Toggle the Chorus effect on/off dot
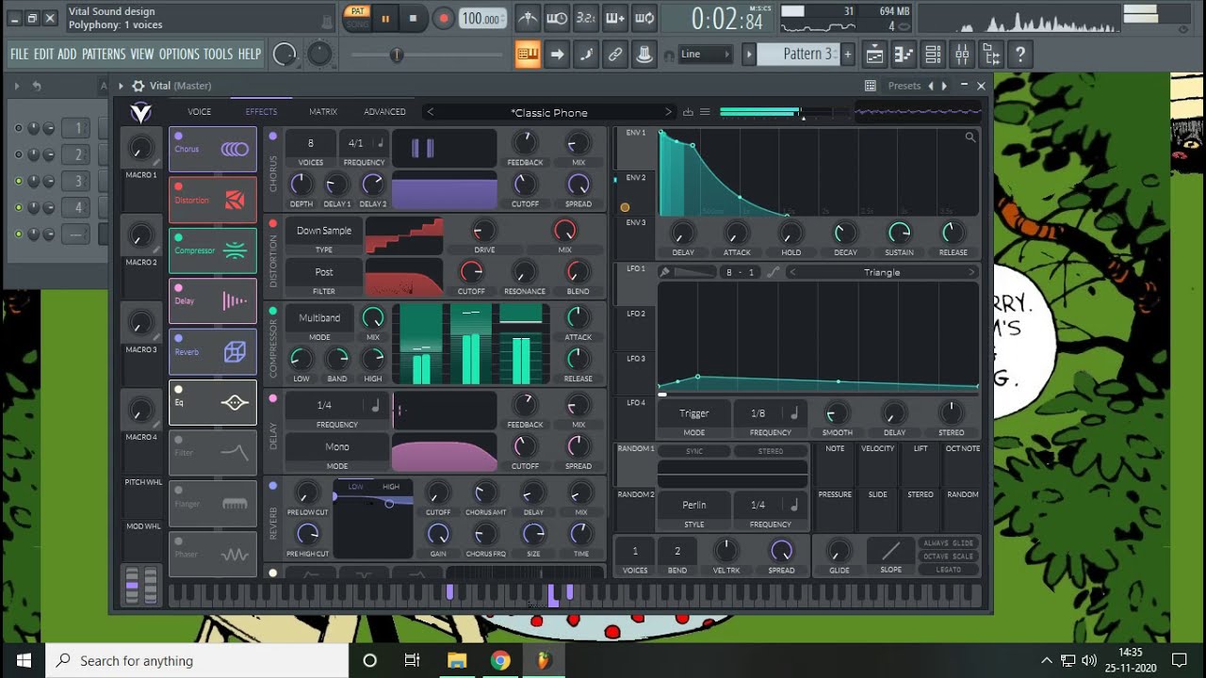The width and height of the screenshot is (1206, 678). click(x=178, y=137)
